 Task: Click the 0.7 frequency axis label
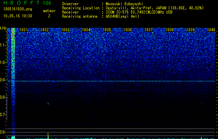(3, 115)
